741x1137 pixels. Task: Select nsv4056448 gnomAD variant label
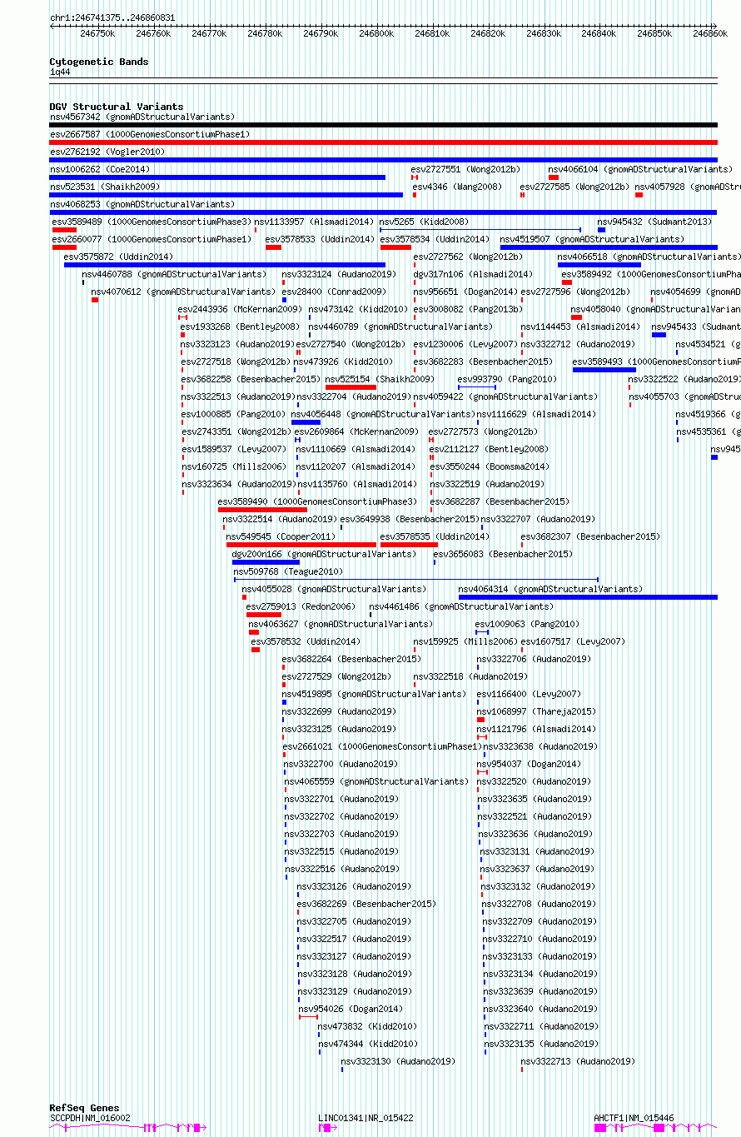pos(384,414)
